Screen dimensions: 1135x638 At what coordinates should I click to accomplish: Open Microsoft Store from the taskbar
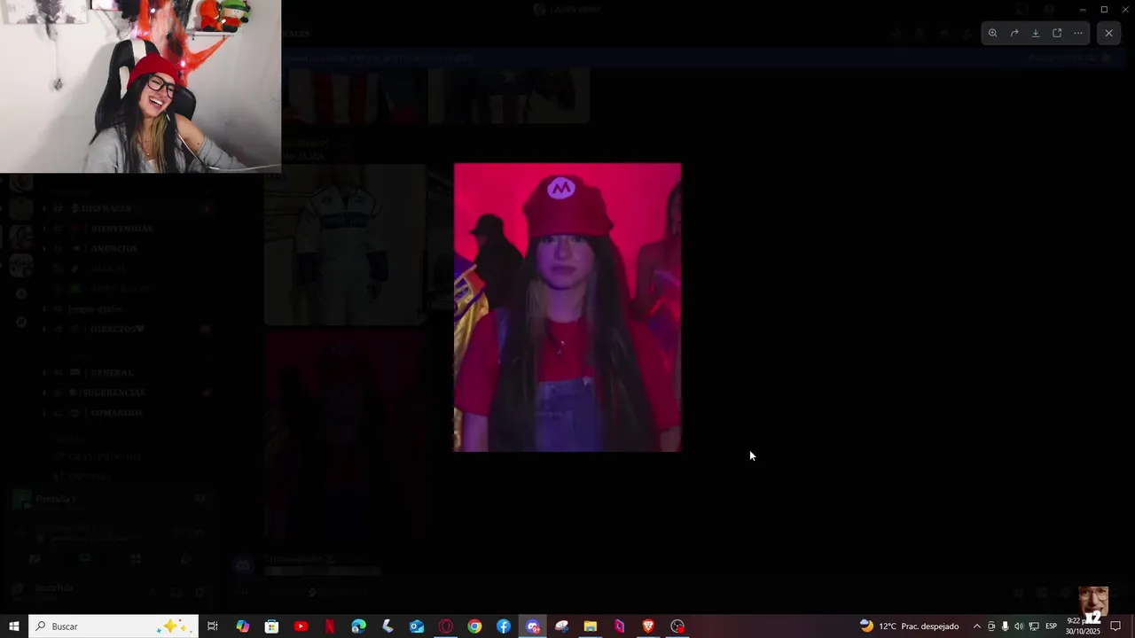272,626
